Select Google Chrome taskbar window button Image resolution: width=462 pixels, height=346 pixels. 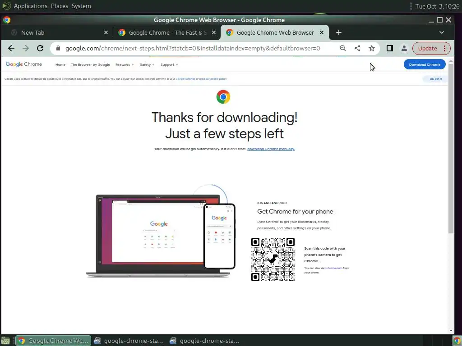point(53,341)
